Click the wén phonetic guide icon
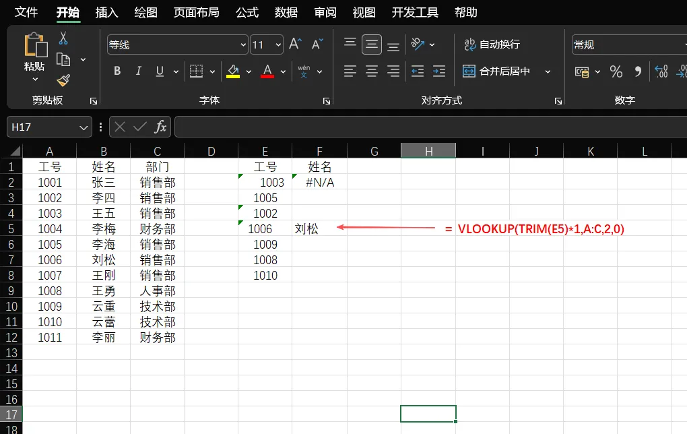This screenshot has width=687, height=434. pyautogui.click(x=304, y=71)
